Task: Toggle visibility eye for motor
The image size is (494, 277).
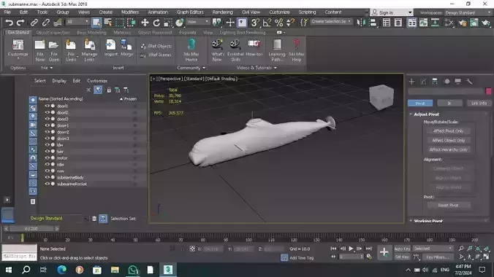Action: (47, 158)
